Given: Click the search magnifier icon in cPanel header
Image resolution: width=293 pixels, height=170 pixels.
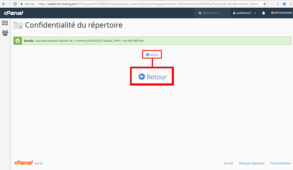Looking at the screenshot, I should click(x=200, y=13).
